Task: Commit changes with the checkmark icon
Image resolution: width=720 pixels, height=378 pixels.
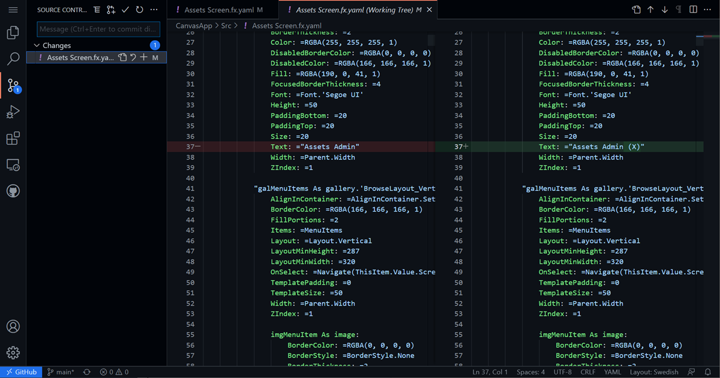Action: pyautogui.click(x=125, y=10)
